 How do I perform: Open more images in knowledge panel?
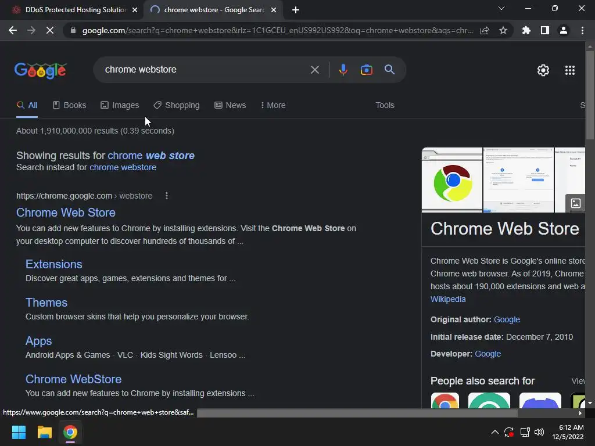point(575,203)
